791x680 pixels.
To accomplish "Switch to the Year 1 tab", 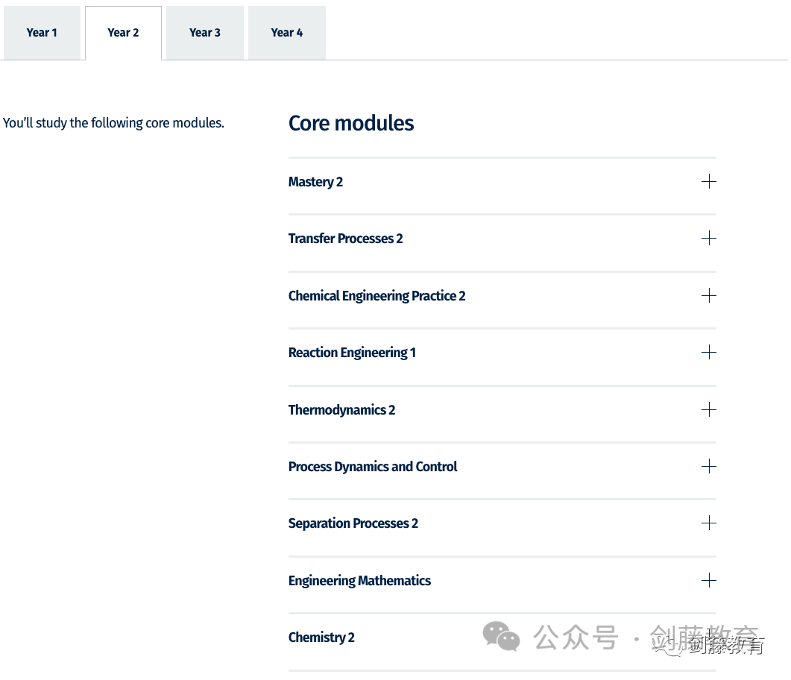I will (42, 33).
